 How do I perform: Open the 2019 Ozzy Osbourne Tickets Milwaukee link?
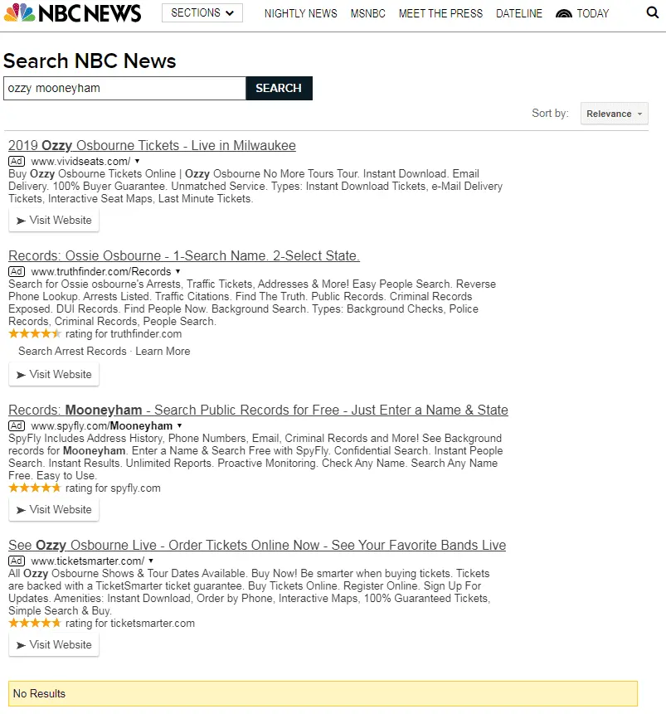click(x=152, y=145)
